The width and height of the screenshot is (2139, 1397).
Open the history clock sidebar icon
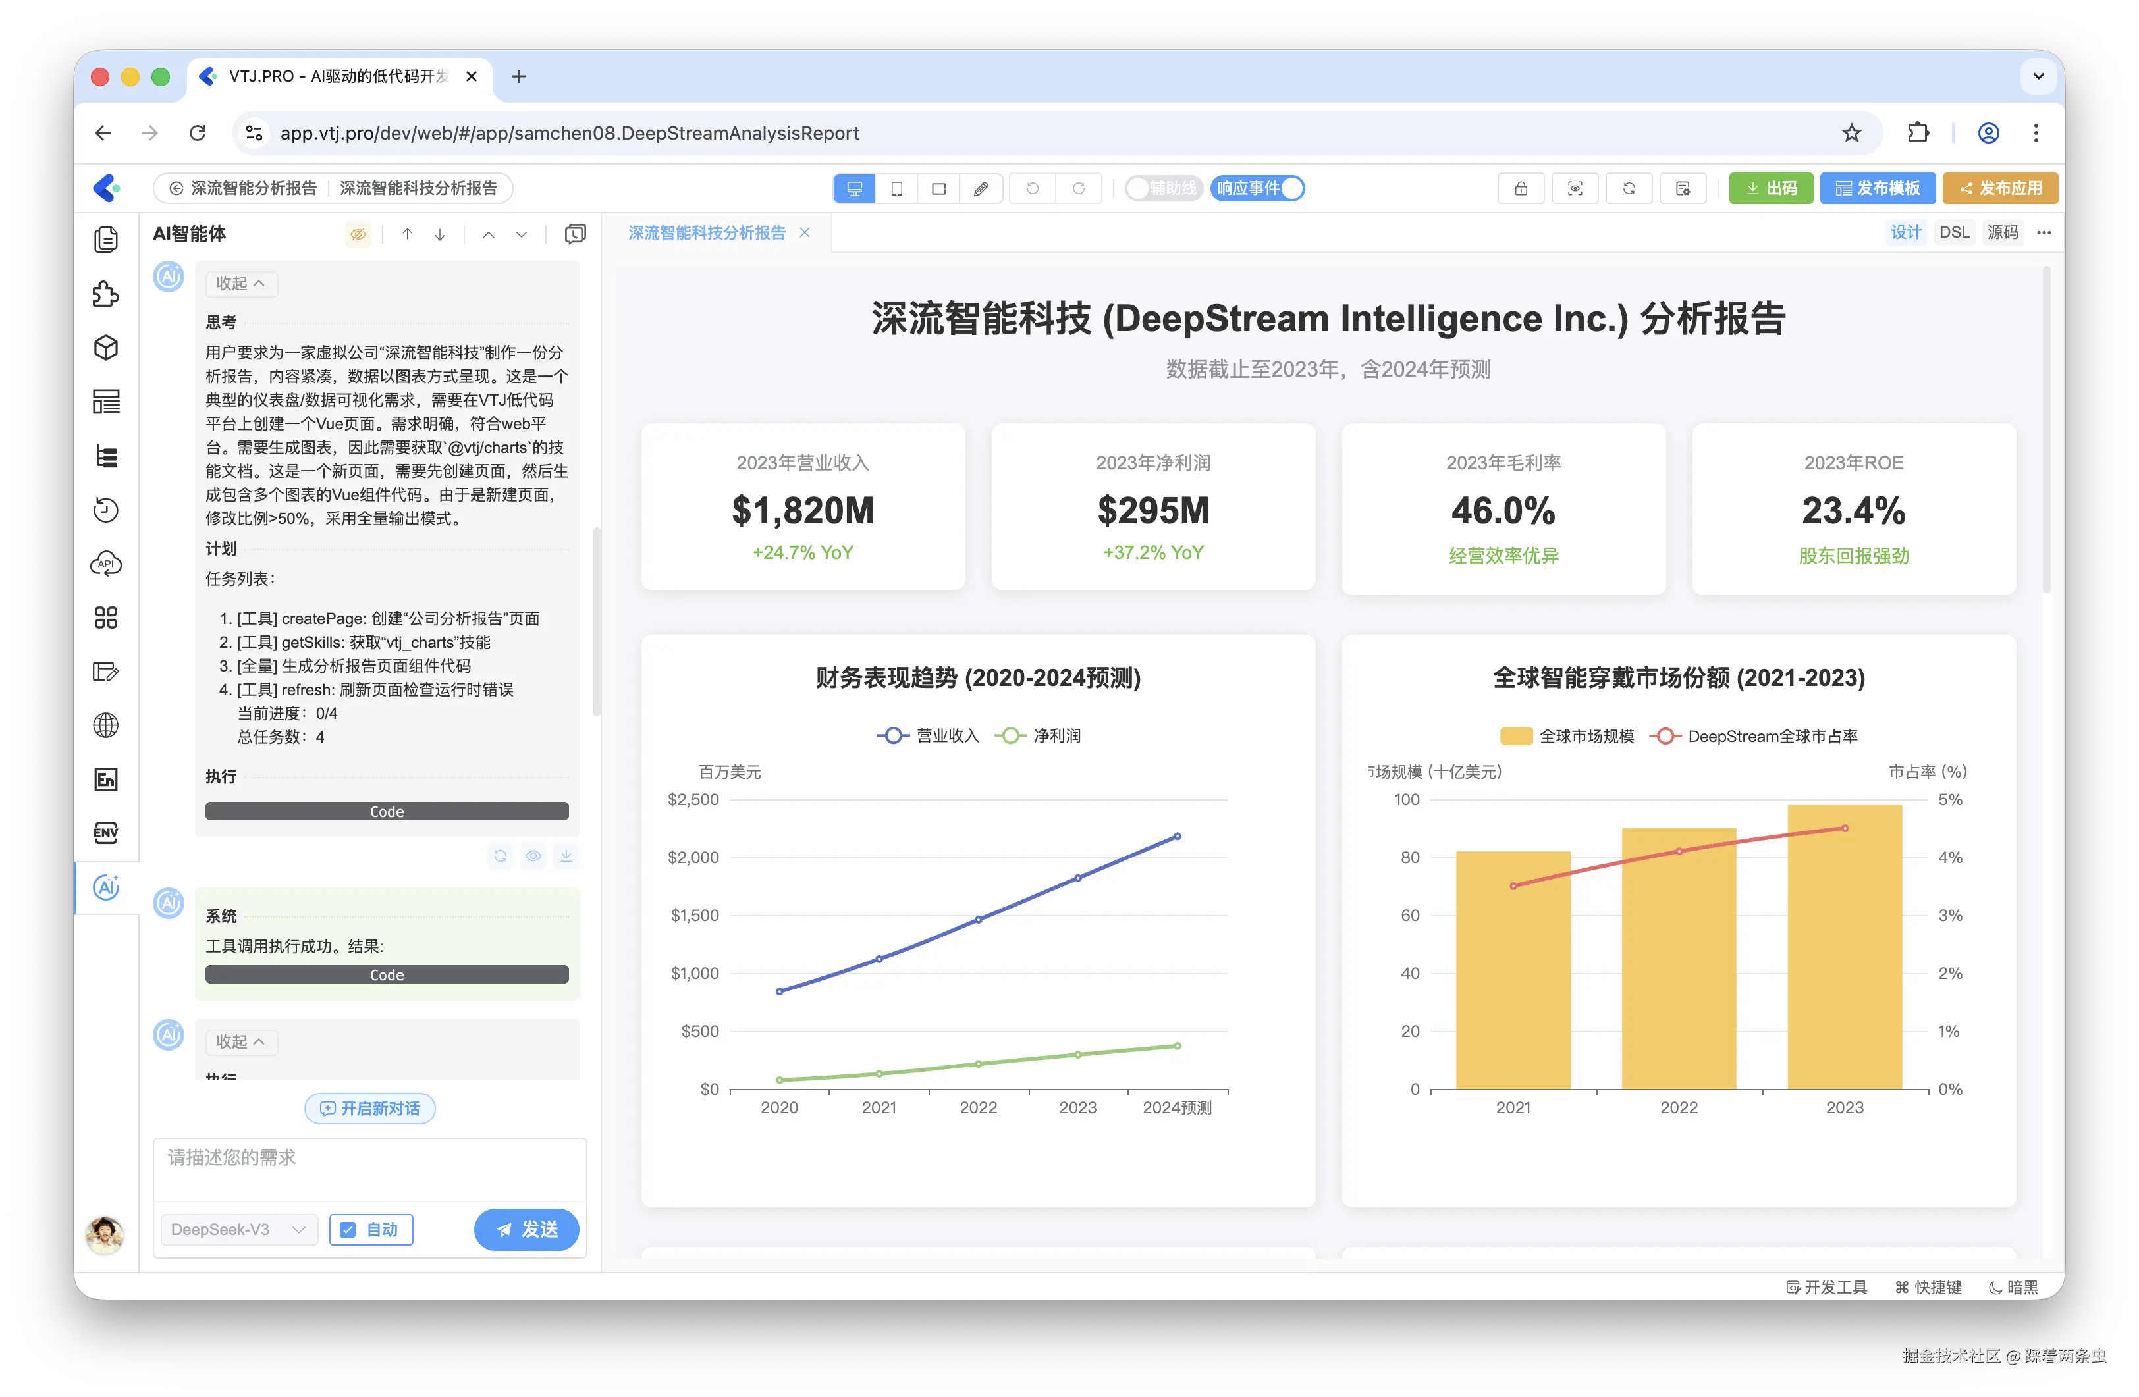(106, 510)
